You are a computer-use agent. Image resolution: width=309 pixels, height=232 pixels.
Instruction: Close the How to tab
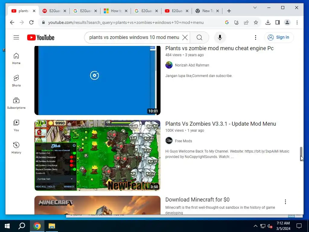[x=126, y=11]
